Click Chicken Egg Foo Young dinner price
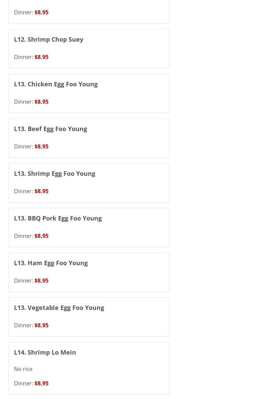 point(42,102)
